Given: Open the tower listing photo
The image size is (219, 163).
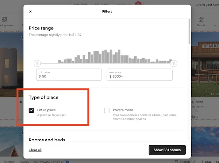Looking at the screenshot, I should tap(12, 65).
